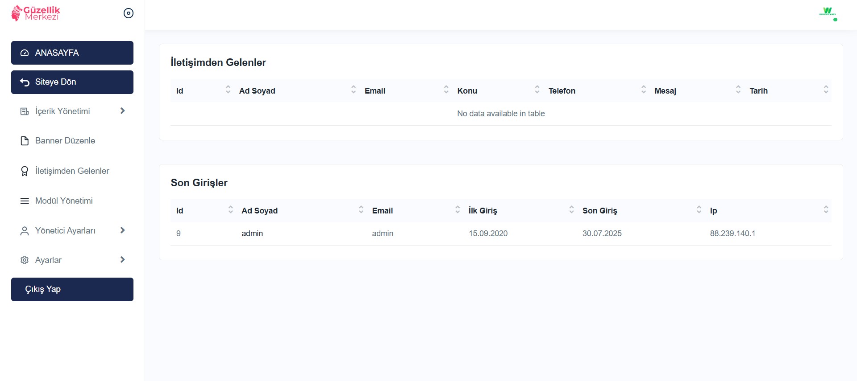Click the ANASAYFA dashboard button
This screenshot has width=857, height=381.
pos(72,53)
